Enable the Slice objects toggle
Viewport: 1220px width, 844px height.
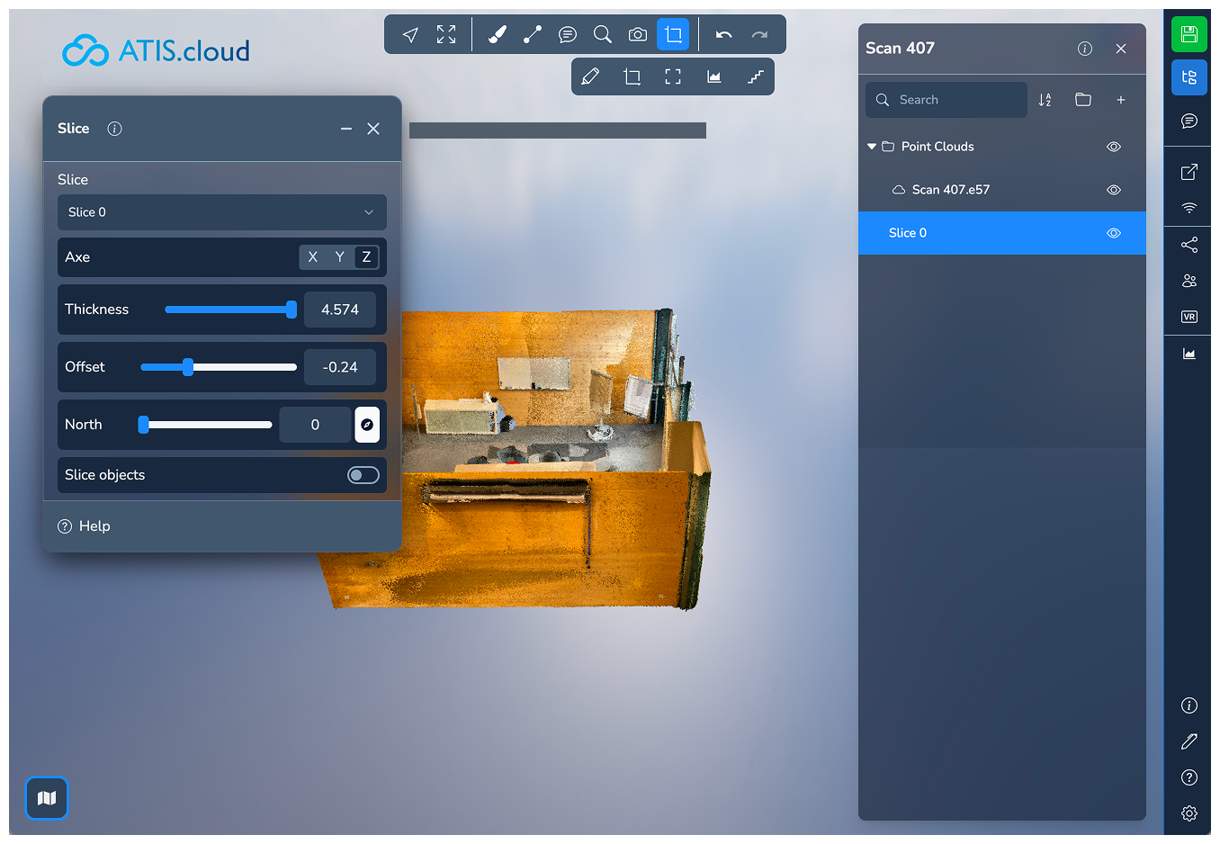click(x=363, y=475)
